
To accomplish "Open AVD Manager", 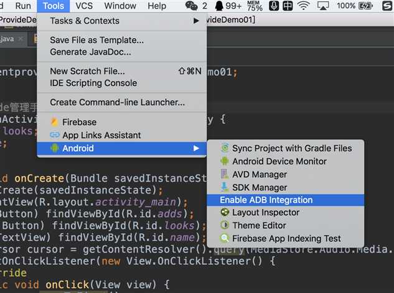I will [286, 175].
